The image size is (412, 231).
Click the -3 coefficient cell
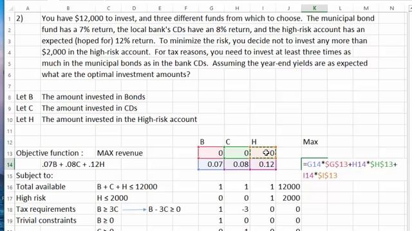pos(237,209)
